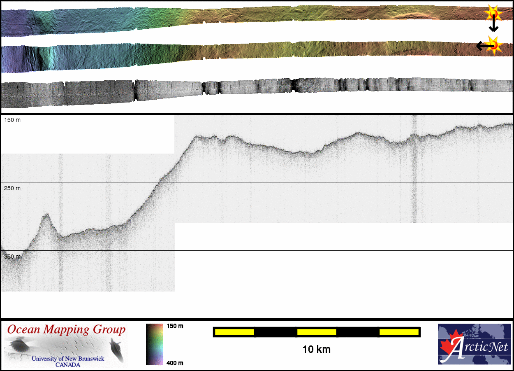
Task: Click the 150 m label beside the color legend
Action: (x=175, y=326)
